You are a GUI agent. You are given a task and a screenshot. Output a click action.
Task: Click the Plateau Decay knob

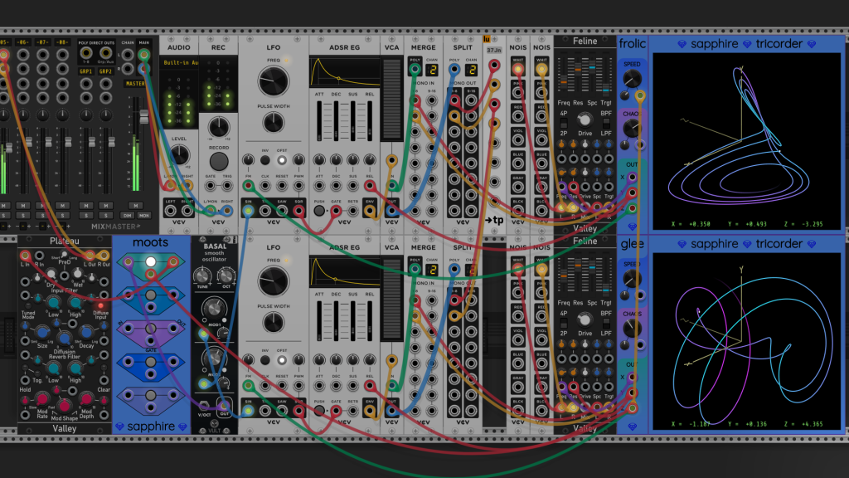coord(86,332)
